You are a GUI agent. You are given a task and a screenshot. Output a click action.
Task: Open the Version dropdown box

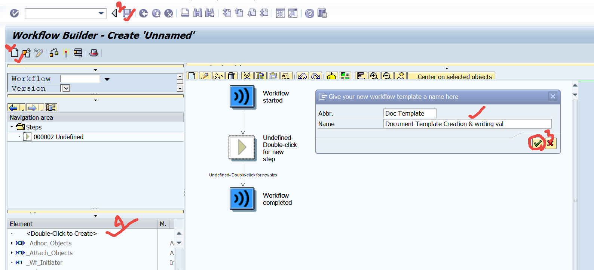(66, 88)
